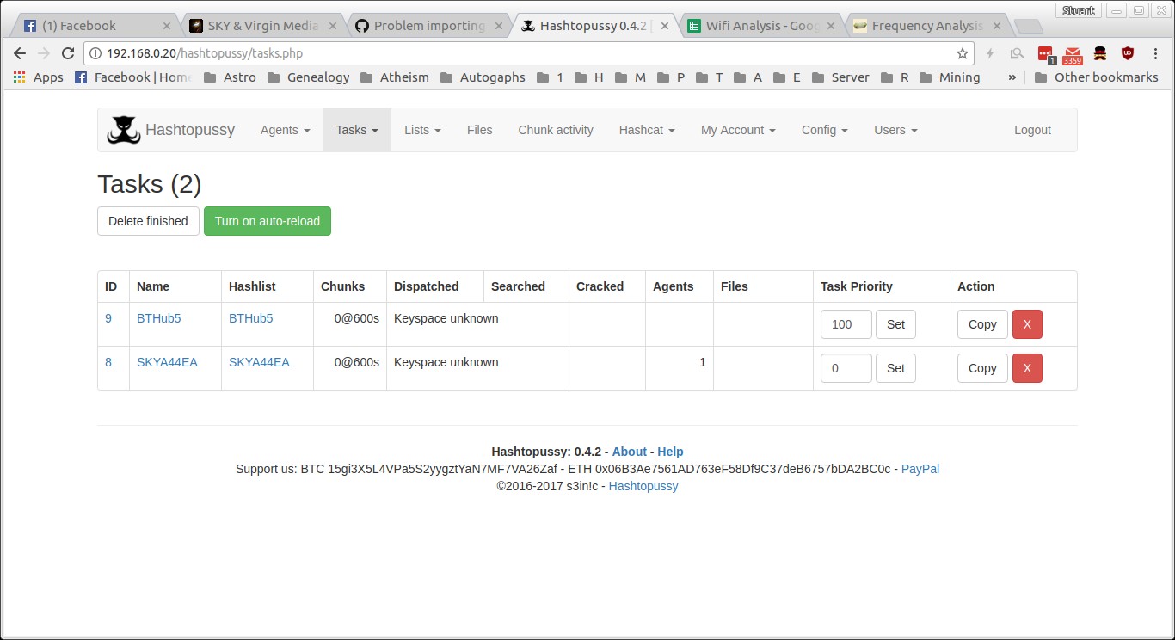Open Chrome's three-dot menu
1175x640 pixels.
[1155, 53]
